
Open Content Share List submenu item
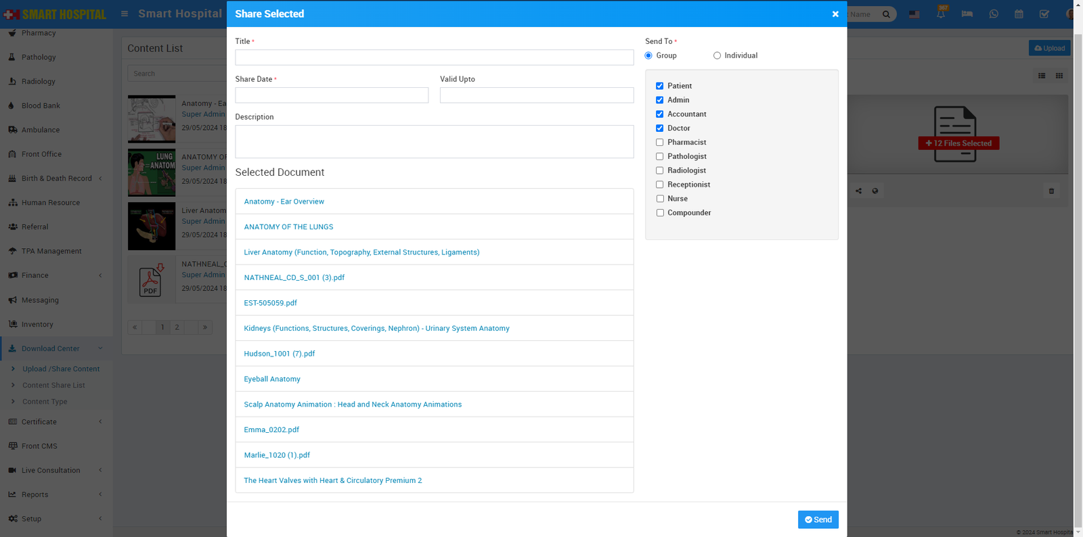(53, 386)
